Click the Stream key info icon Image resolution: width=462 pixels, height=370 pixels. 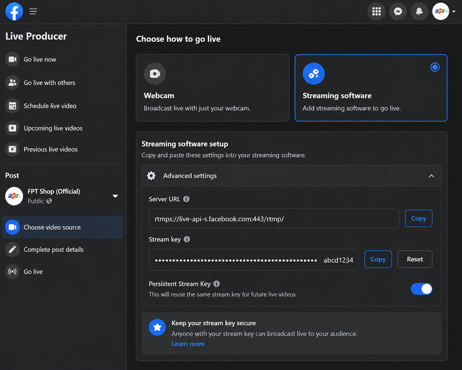tap(187, 239)
